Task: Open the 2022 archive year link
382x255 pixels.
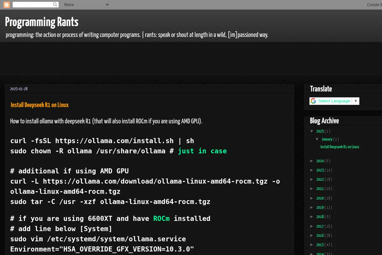Action: click(x=320, y=179)
